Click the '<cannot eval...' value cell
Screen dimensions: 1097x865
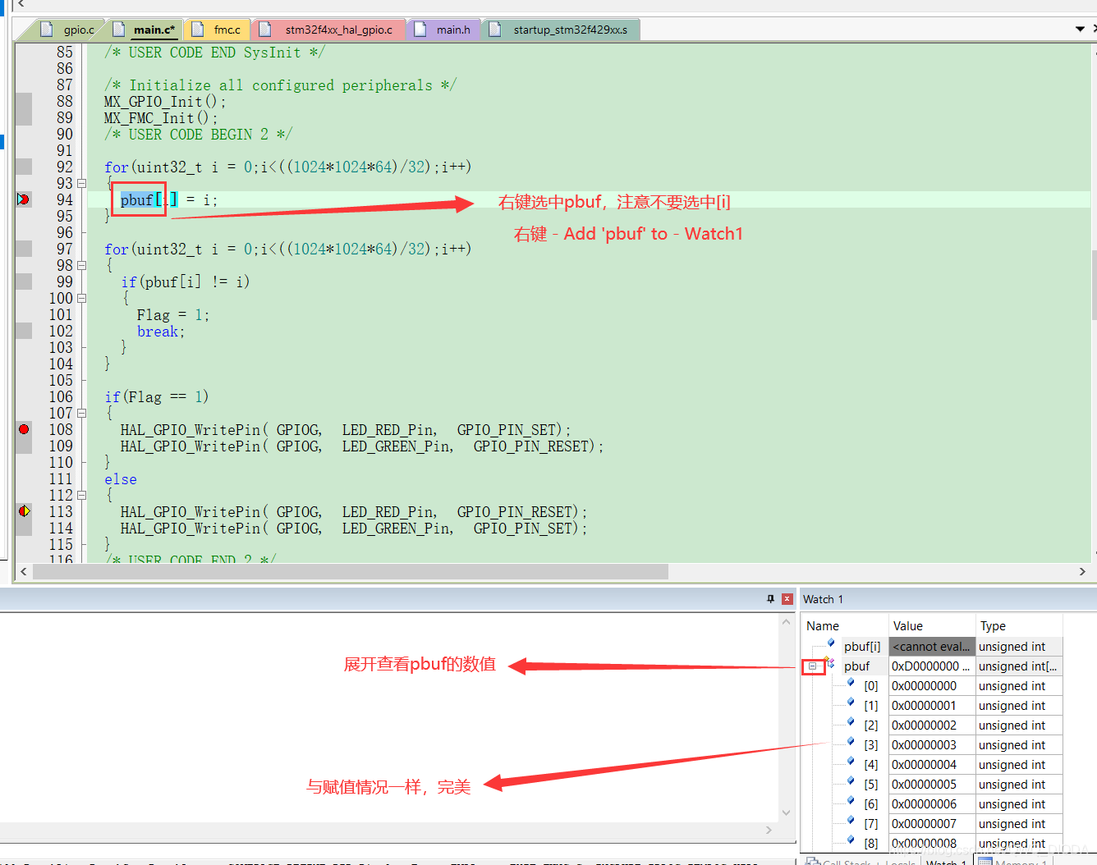click(x=932, y=647)
